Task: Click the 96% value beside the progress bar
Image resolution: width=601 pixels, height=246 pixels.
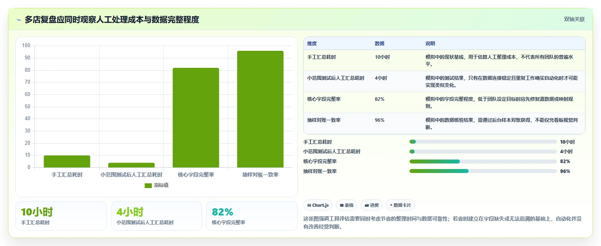Action: (x=565, y=171)
